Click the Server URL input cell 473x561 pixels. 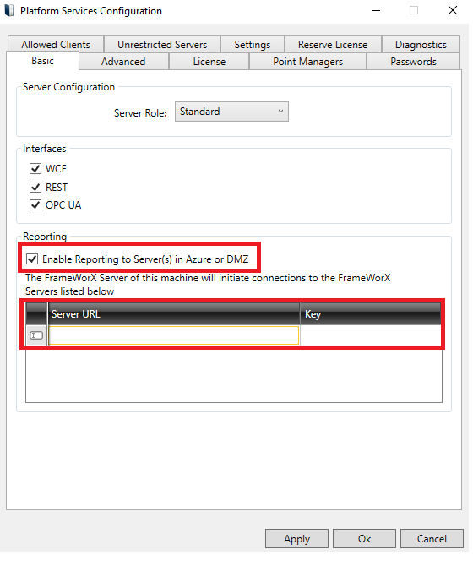click(x=174, y=335)
